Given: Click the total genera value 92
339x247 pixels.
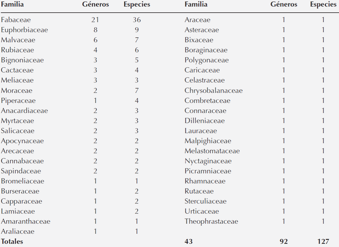Looking at the screenshot, I should [x=284, y=242].
